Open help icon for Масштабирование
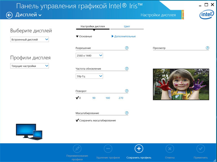217x162 pixels. 127,113
